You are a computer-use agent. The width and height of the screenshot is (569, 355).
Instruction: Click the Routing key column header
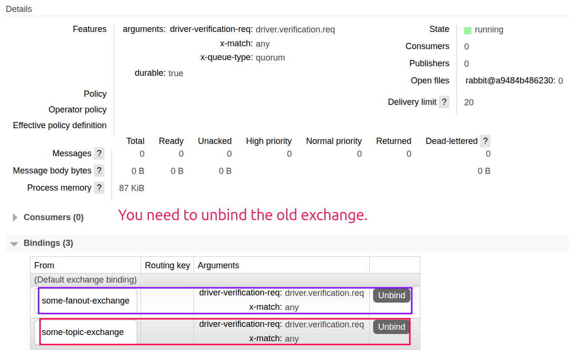pyautogui.click(x=167, y=265)
